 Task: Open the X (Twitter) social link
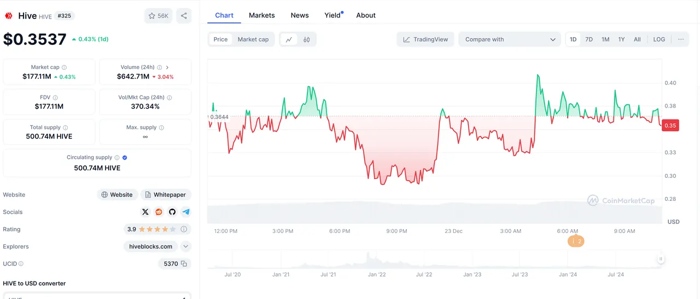(x=145, y=212)
